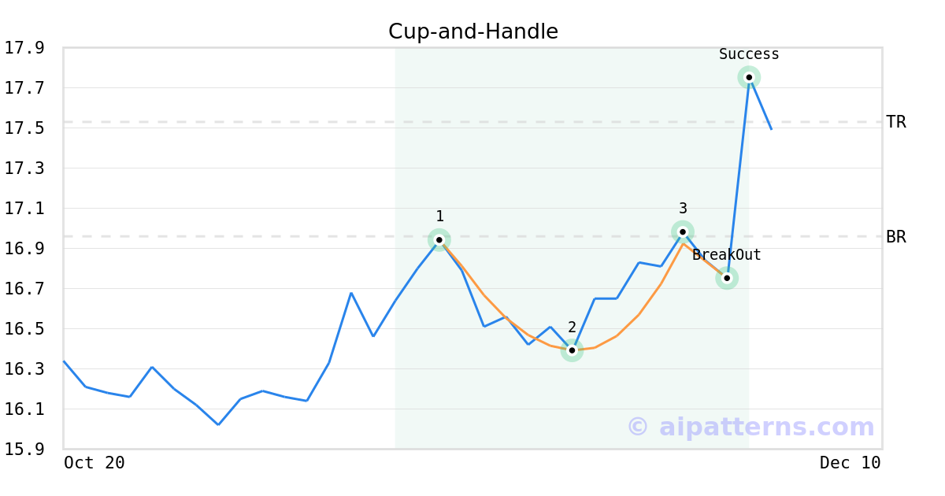Open the aipatterns.com watermark link
Screen dimensions: 945x496
[750, 427]
